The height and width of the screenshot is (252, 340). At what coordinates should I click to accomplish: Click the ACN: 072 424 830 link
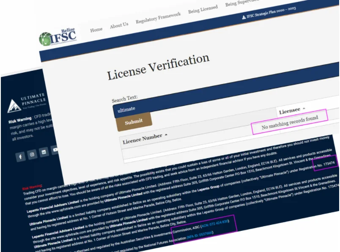coord(215,224)
